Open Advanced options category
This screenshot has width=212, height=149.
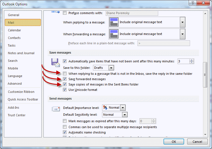click(23, 84)
